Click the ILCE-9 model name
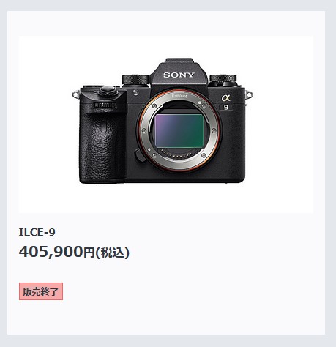Image resolution: width=336 pixels, height=347 pixels. [x=37, y=232]
